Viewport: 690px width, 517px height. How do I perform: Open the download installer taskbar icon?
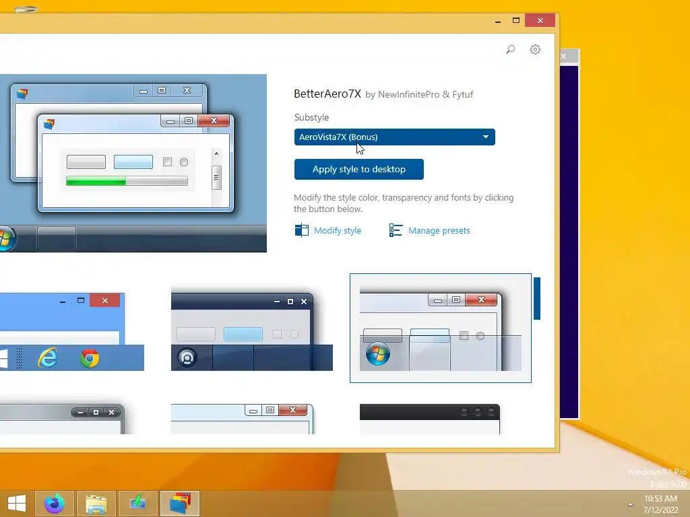pyautogui.click(x=137, y=504)
